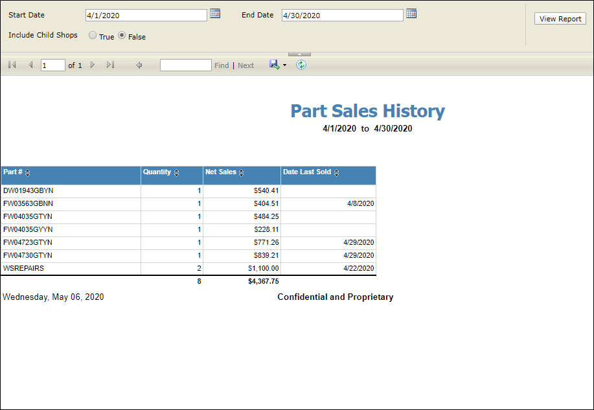The image size is (594, 410).
Task: Click part number FW04035GYYN
Action: pyautogui.click(x=28, y=229)
